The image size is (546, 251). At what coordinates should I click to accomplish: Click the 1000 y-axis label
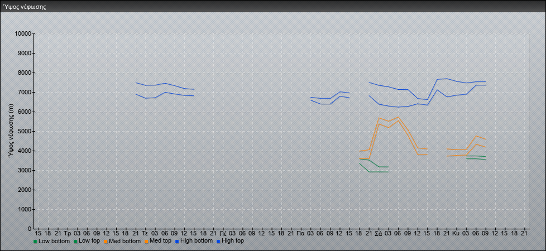pos(25,209)
